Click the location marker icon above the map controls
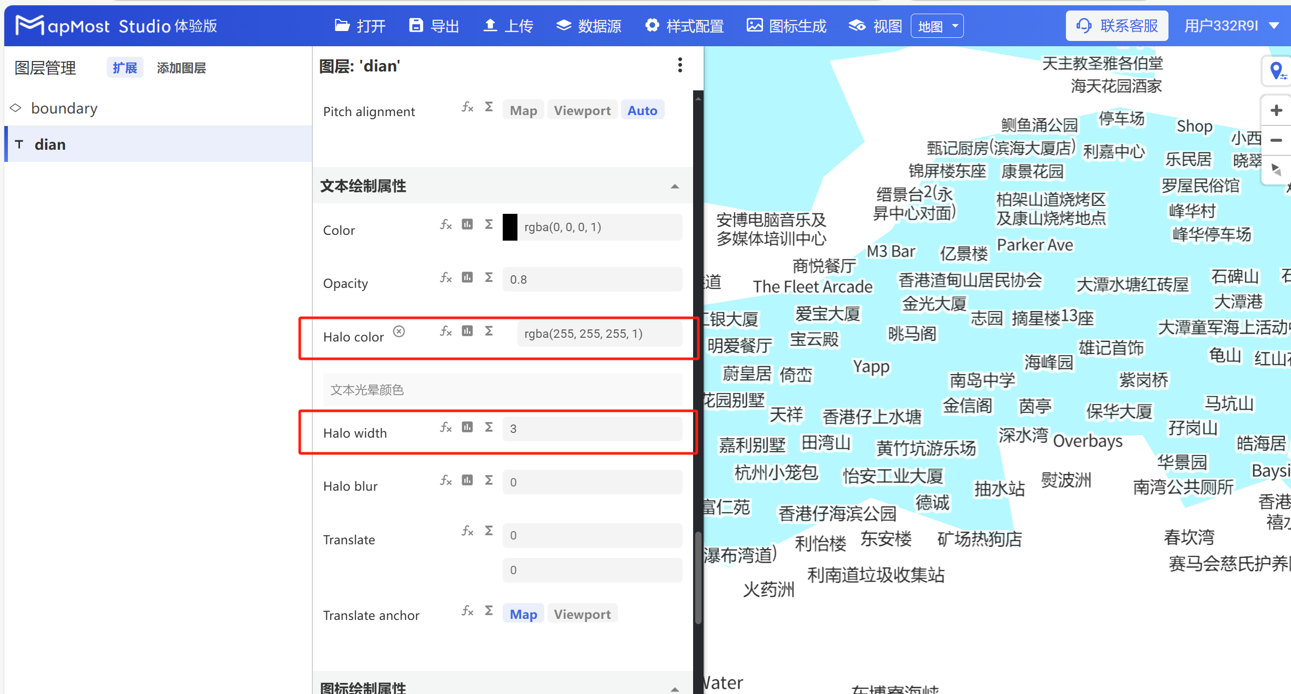Image resolution: width=1291 pixels, height=694 pixels. (1276, 70)
